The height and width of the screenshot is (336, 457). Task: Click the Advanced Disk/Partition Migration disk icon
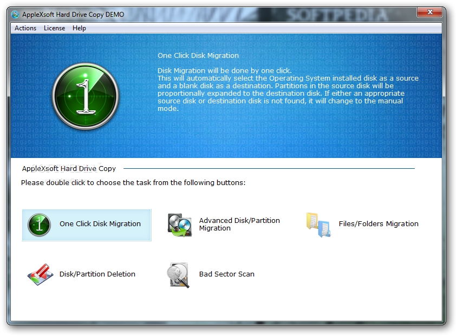point(180,225)
